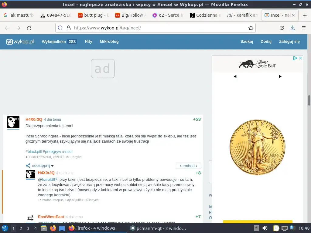Open the clipboard tray icon
Image resolution: width=311 pixels, height=233 pixels.
pyautogui.click(x=276, y=228)
